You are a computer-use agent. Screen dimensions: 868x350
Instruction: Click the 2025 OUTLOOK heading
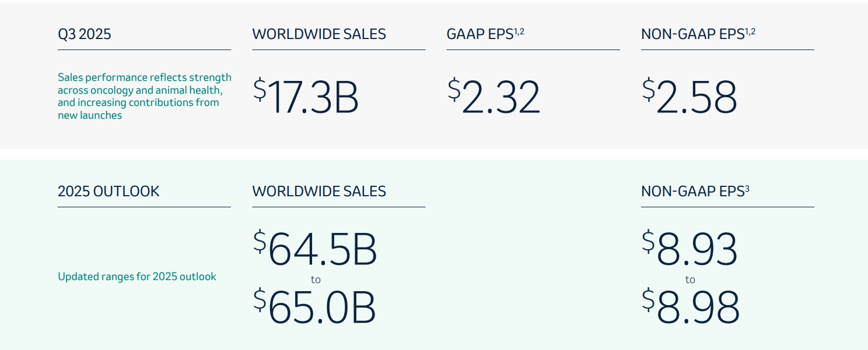coord(108,192)
